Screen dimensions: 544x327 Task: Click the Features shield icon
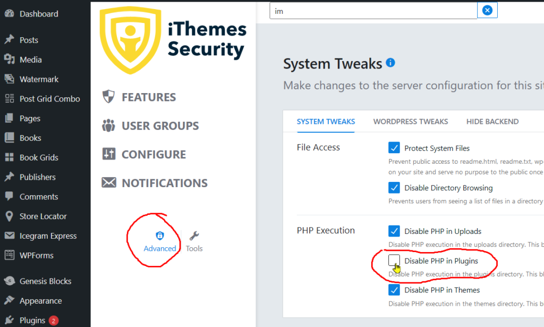[108, 96]
